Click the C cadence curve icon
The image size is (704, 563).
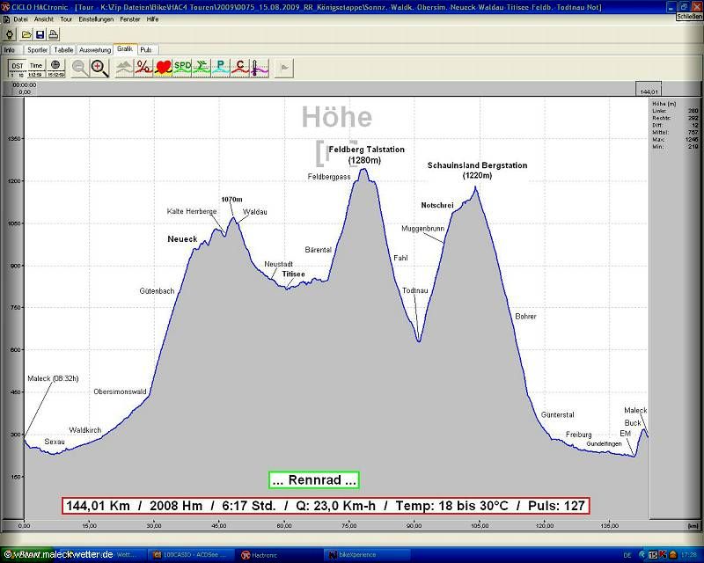pos(239,67)
